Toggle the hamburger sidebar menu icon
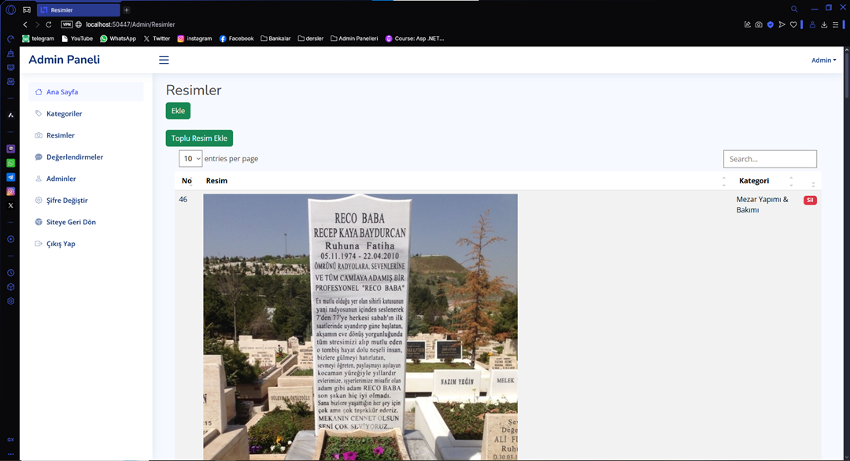This screenshot has height=461, width=850. click(164, 60)
